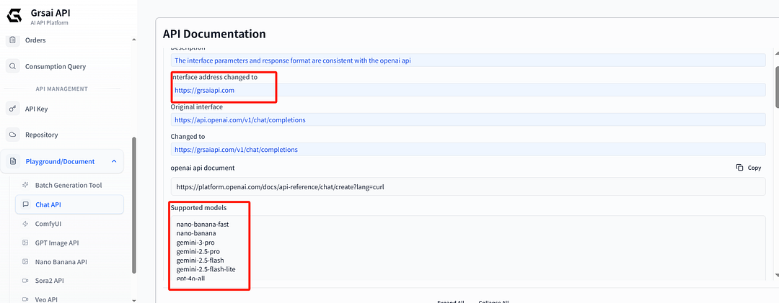The image size is (779, 303).
Task: Click the Playground/Document file icon
Action: (12, 162)
